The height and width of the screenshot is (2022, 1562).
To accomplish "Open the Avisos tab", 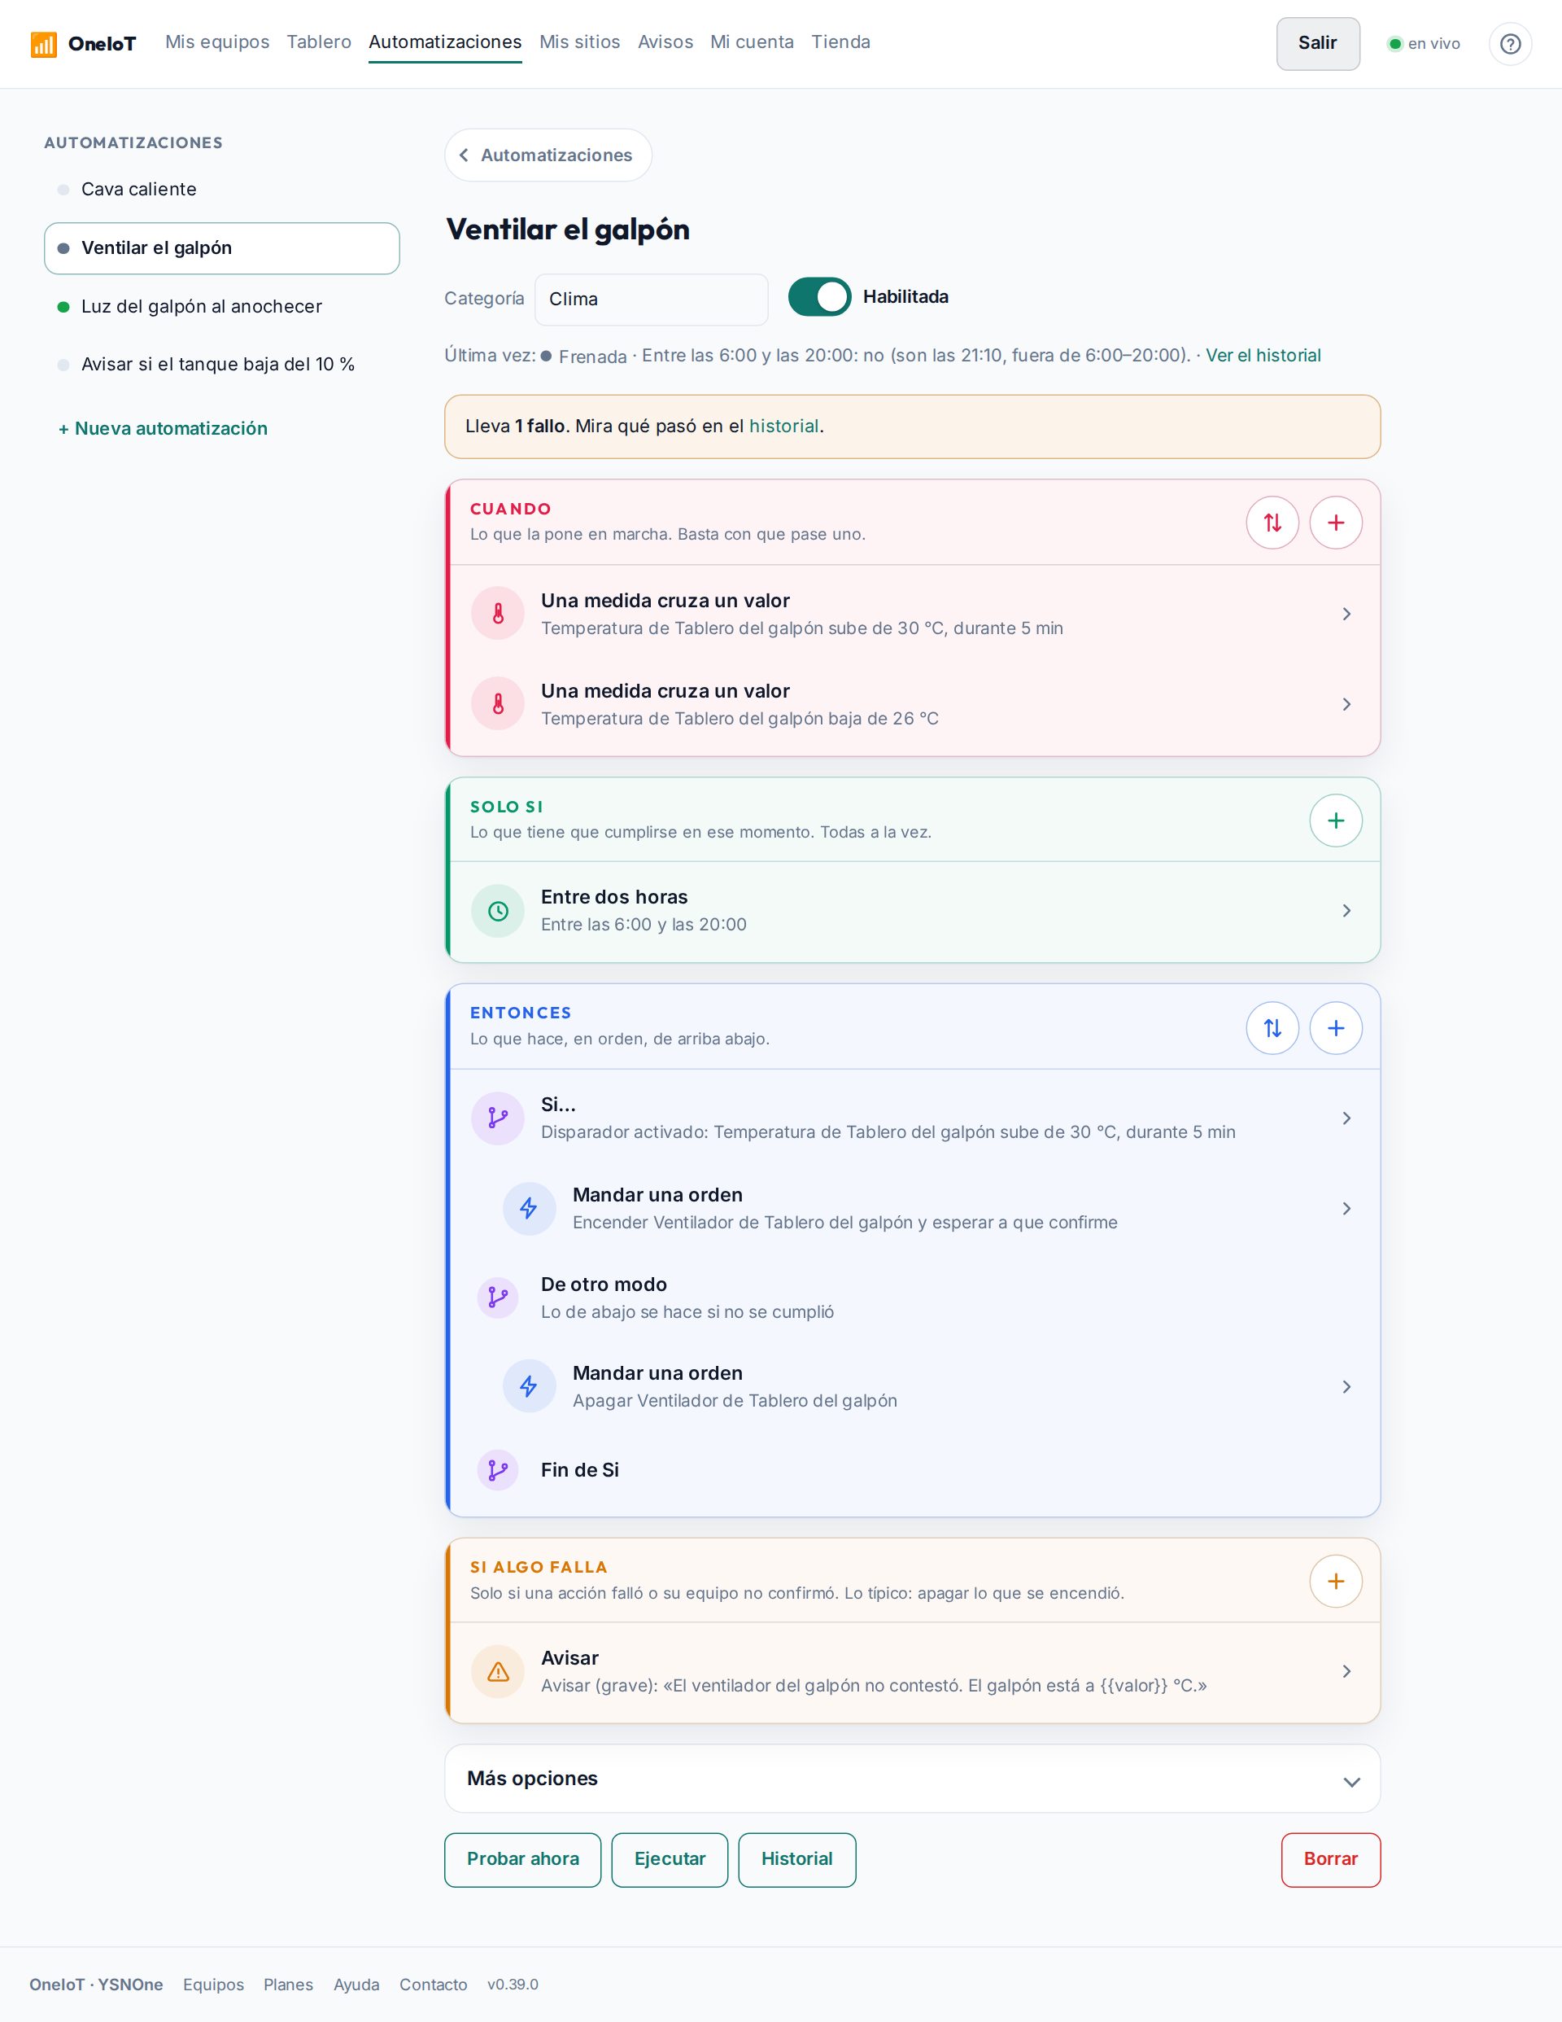I will 665,42.
